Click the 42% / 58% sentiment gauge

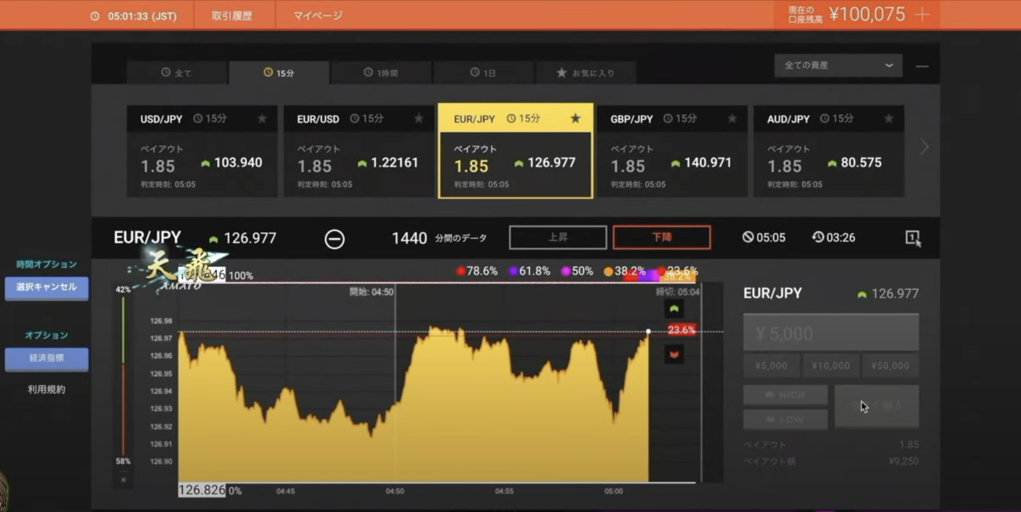coord(123,375)
